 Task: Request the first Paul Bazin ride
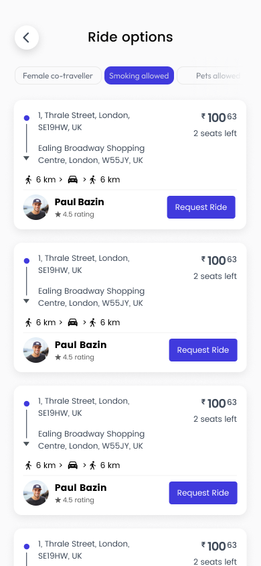pos(201,207)
